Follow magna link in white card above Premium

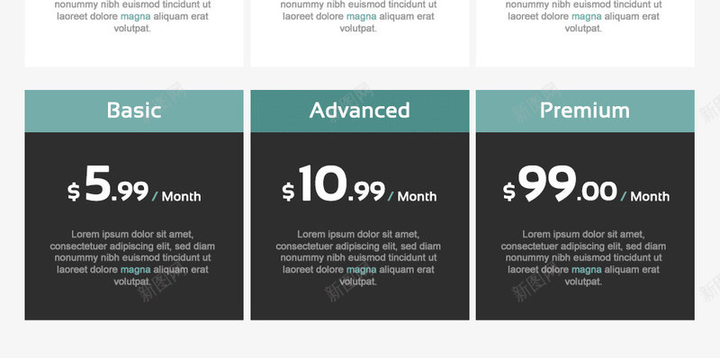pos(587,16)
